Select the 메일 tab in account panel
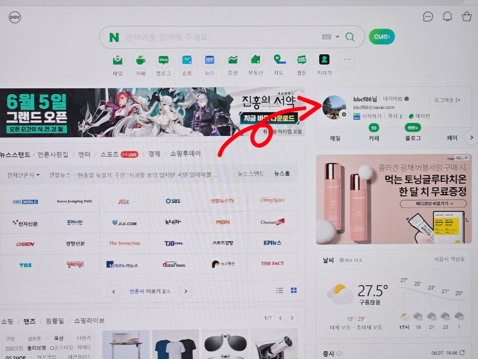 (x=335, y=138)
